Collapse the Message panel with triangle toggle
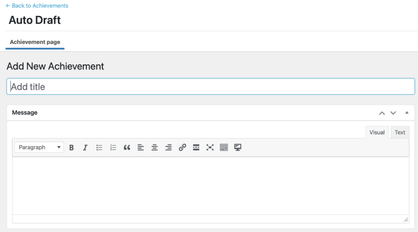Screen dimensions: 418x232 (407, 113)
